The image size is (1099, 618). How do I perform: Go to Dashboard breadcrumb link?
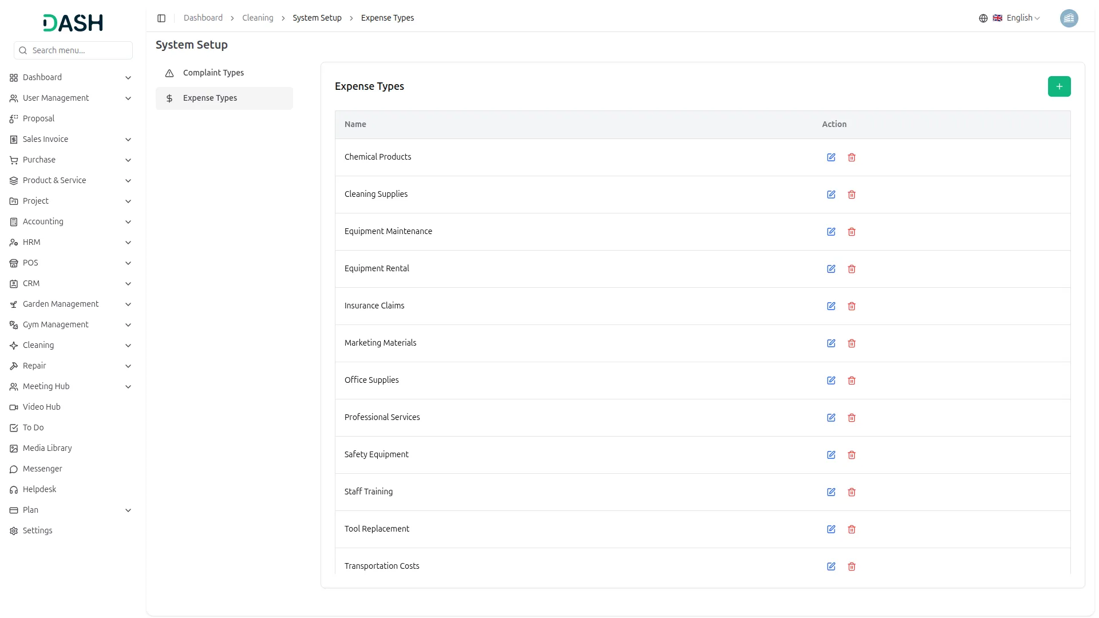coord(203,18)
